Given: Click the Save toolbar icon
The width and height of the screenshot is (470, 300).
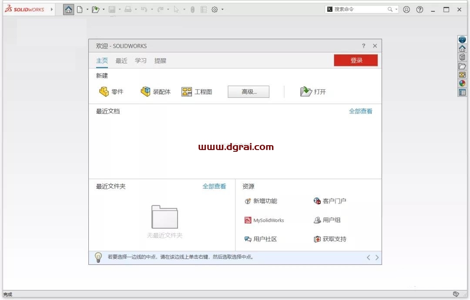Looking at the screenshot, I should click(112, 10).
